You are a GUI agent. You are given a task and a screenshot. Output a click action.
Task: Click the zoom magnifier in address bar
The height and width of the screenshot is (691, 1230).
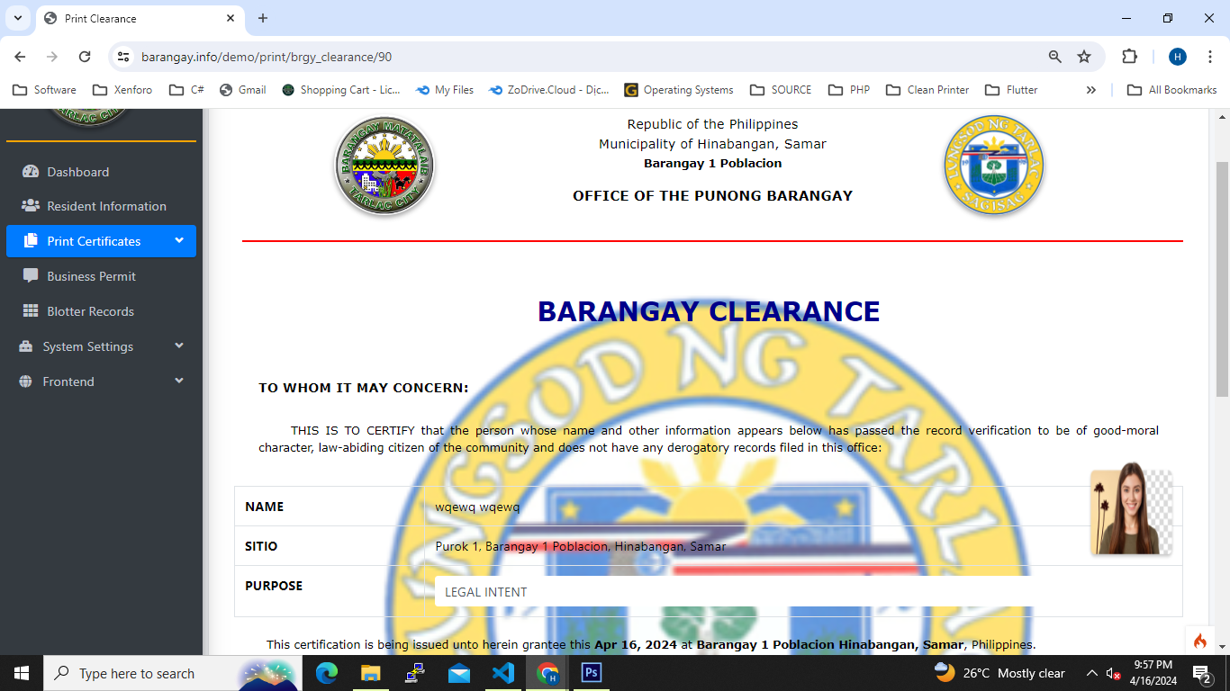[1055, 57]
